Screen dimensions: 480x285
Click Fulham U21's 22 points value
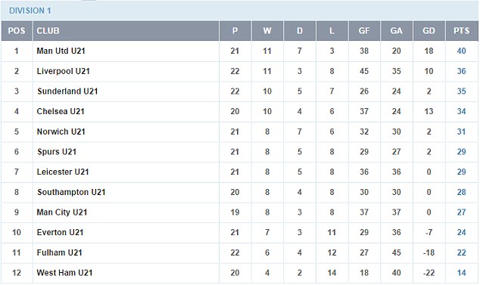tap(462, 253)
